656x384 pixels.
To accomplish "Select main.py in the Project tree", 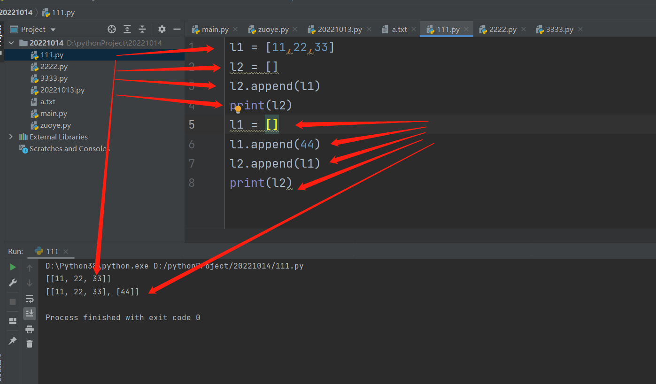I will point(54,114).
